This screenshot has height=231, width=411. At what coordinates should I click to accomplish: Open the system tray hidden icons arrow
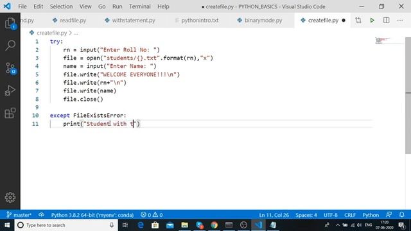(x=338, y=225)
